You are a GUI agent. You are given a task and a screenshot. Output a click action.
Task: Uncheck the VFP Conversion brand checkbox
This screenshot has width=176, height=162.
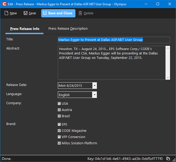pyautogui.click(x=59, y=137)
